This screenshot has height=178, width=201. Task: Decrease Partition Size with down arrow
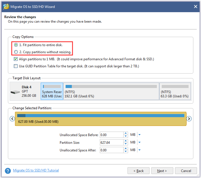point(126,144)
